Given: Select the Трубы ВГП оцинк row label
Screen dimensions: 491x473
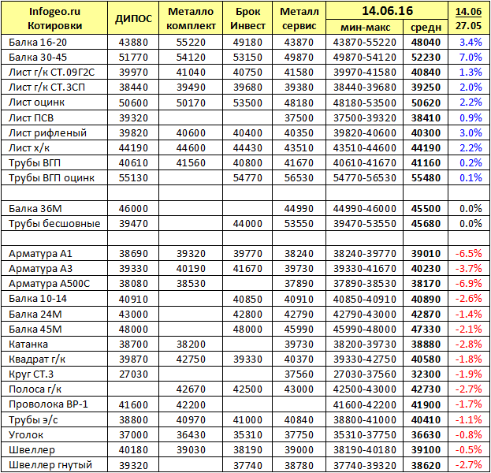Looking at the screenshot, I should 51,178.
